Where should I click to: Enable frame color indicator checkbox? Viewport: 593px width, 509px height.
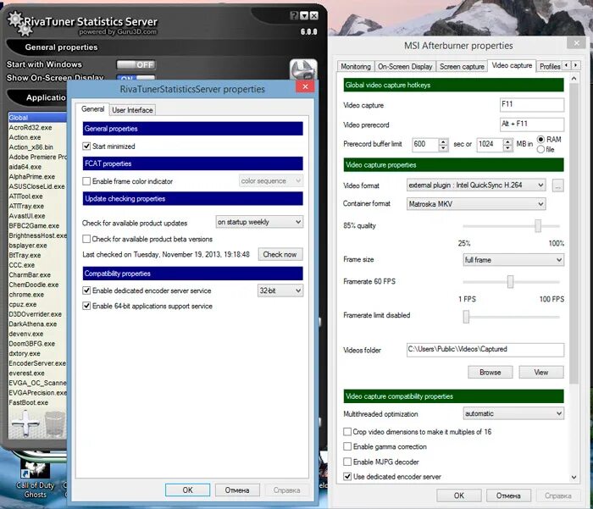[86, 181]
